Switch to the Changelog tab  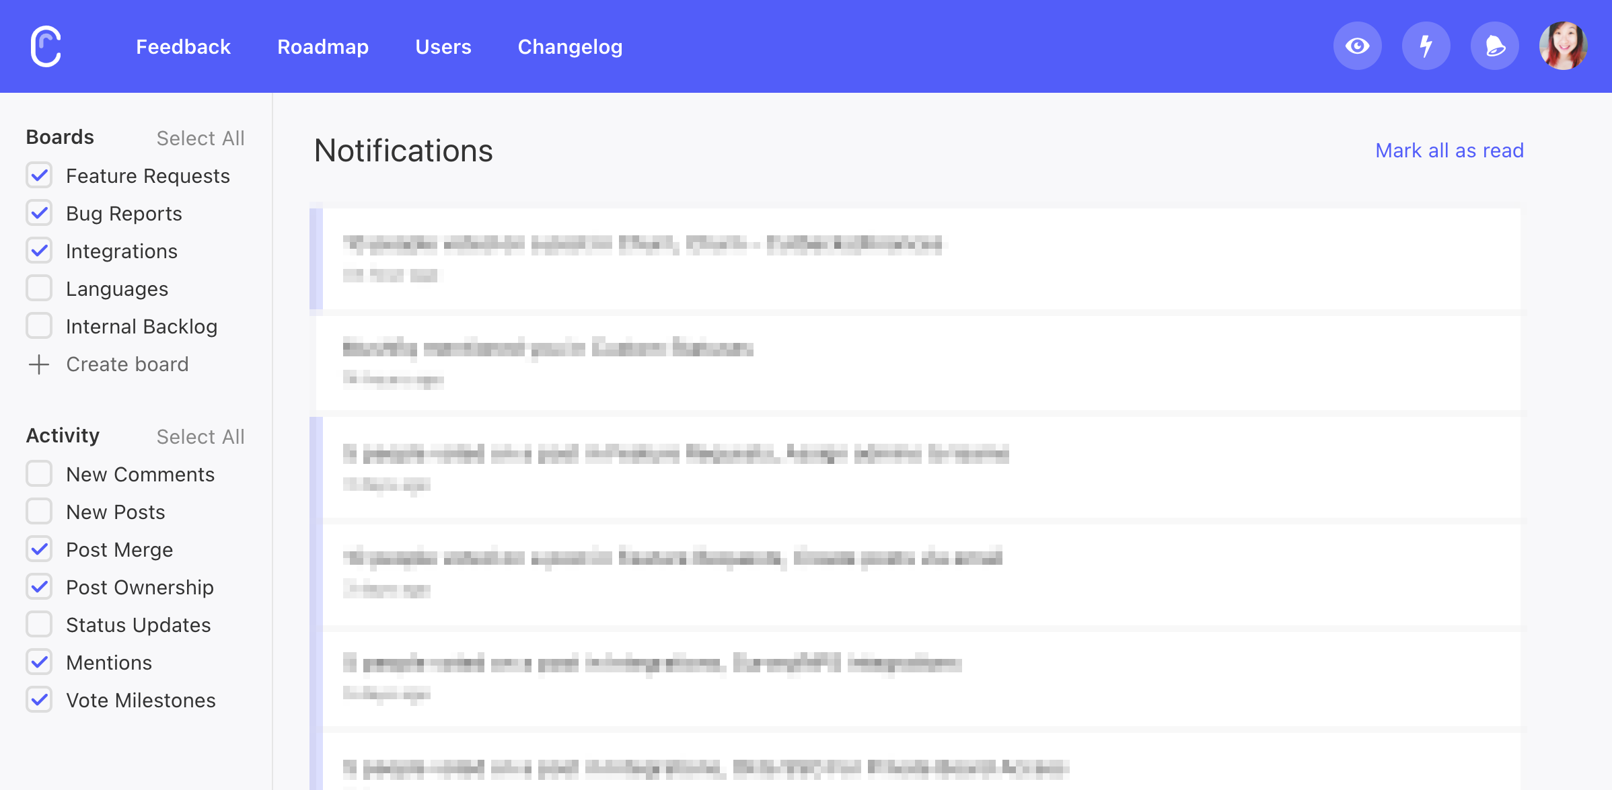click(x=570, y=46)
